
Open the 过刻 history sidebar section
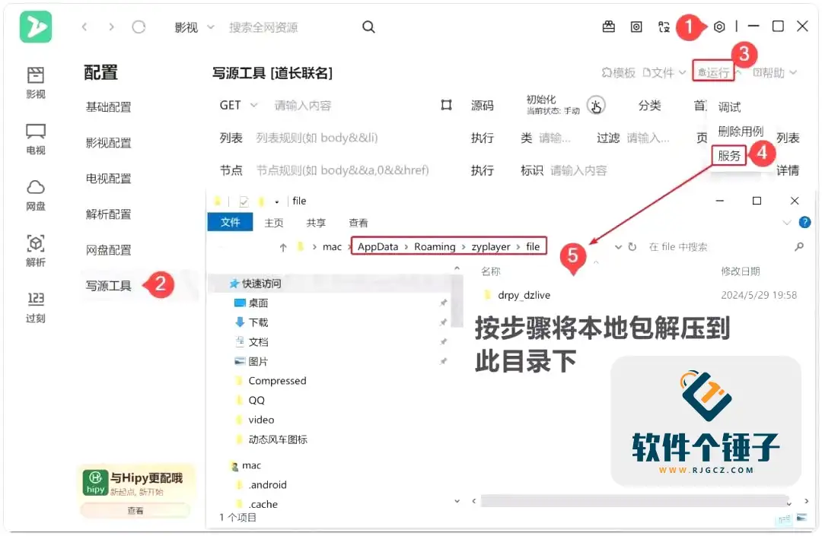click(x=36, y=307)
